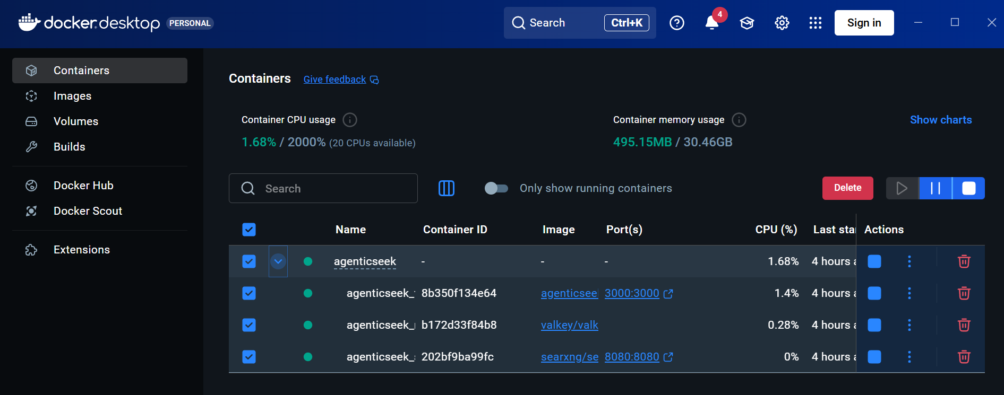Click the memory usage info icon

739,120
